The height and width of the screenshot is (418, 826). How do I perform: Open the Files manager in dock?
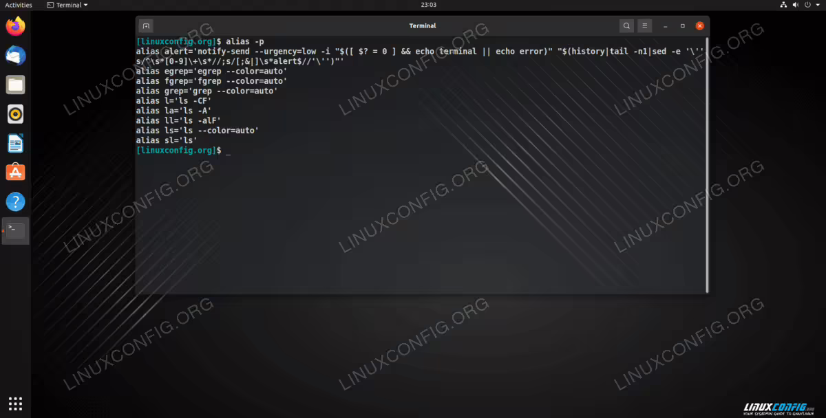(x=15, y=85)
